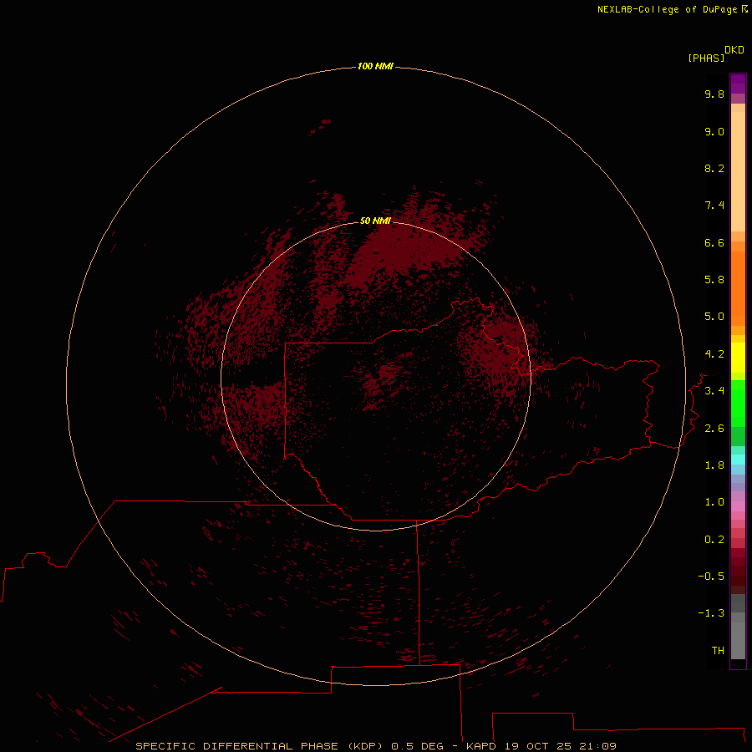Click the 1.0 value on color scale

[714, 502]
